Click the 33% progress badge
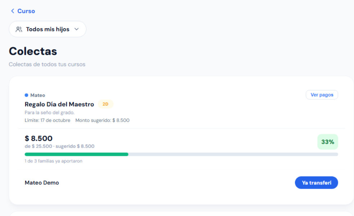The width and height of the screenshot is (354, 216). [x=328, y=142]
